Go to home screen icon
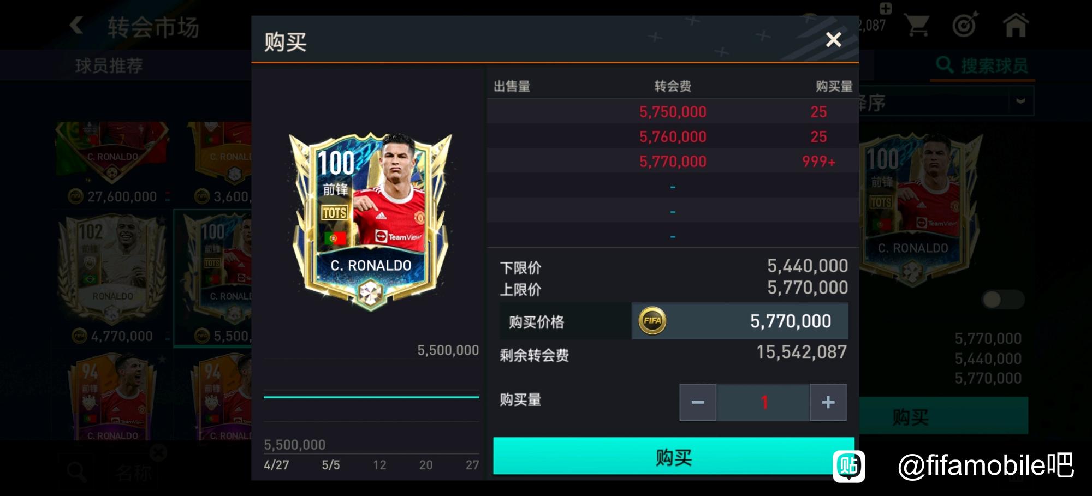The image size is (1092, 496). click(x=1016, y=25)
